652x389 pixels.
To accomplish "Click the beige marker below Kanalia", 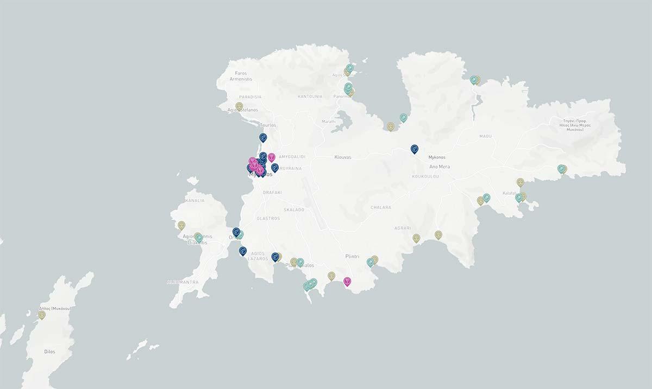I will [x=181, y=225].
